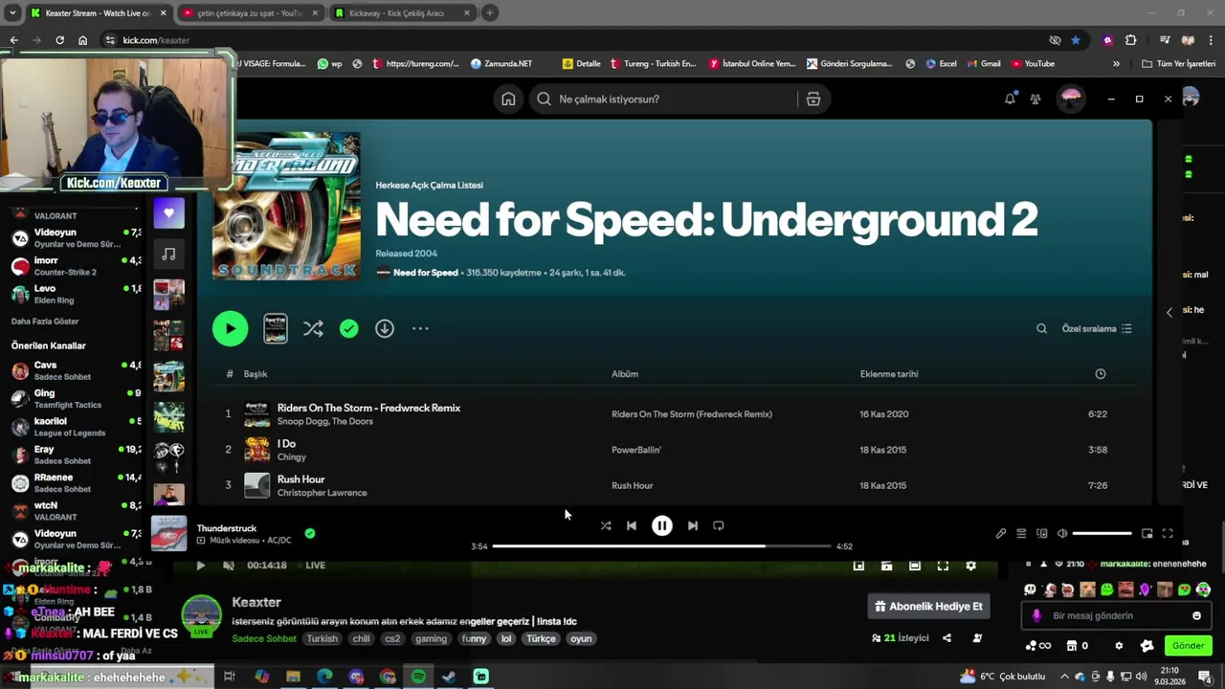Send chat message with Gönder button
The height and width of the screenshot is (689, 1225).
1188,646
